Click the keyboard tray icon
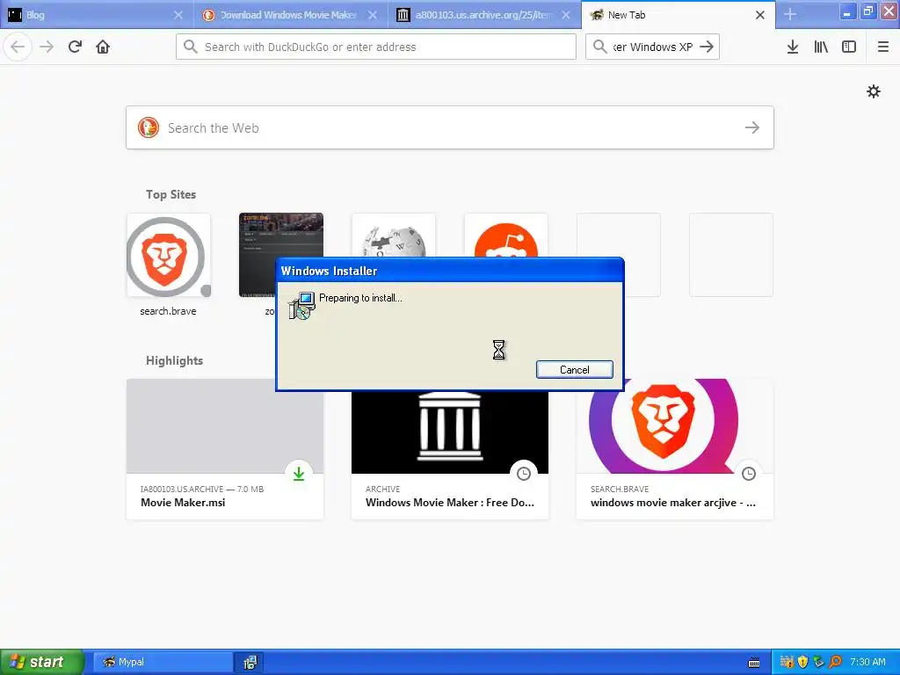 click(753, 663)
